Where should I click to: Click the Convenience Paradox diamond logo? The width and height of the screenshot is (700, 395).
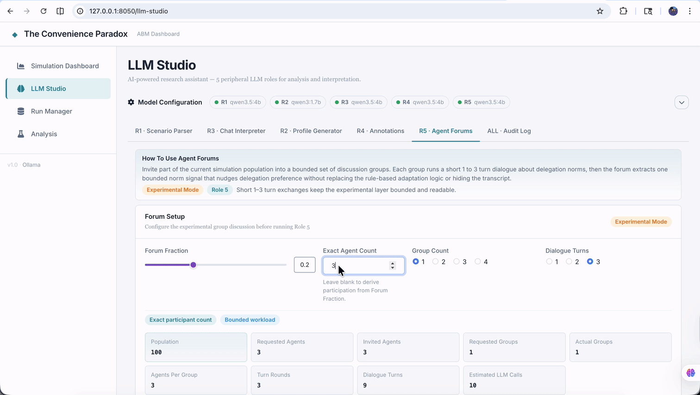(15, 35)
